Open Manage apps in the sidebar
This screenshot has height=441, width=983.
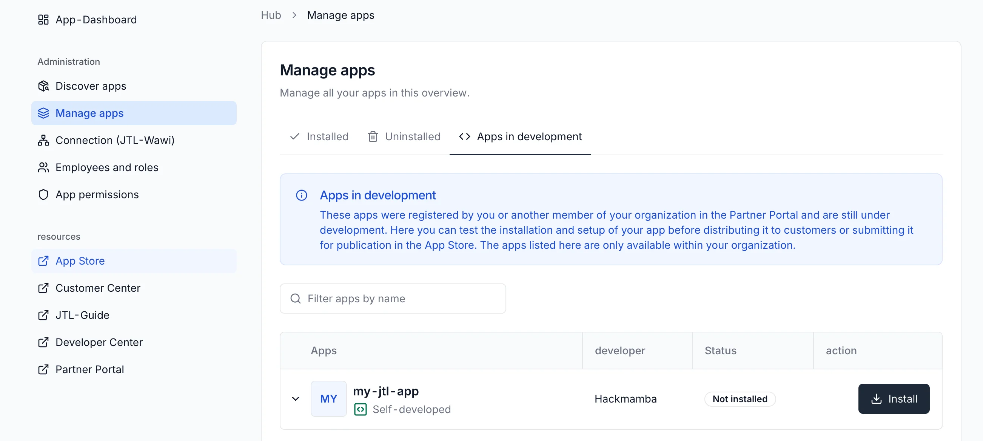(x=134, y=113)
